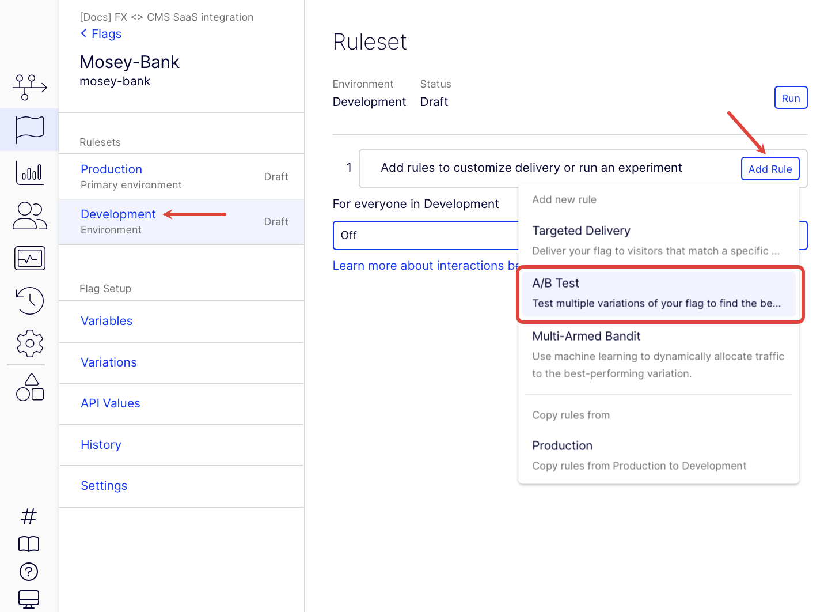
Task: Open the History clock icon in sidebar
Action: [x=29, y=301]
